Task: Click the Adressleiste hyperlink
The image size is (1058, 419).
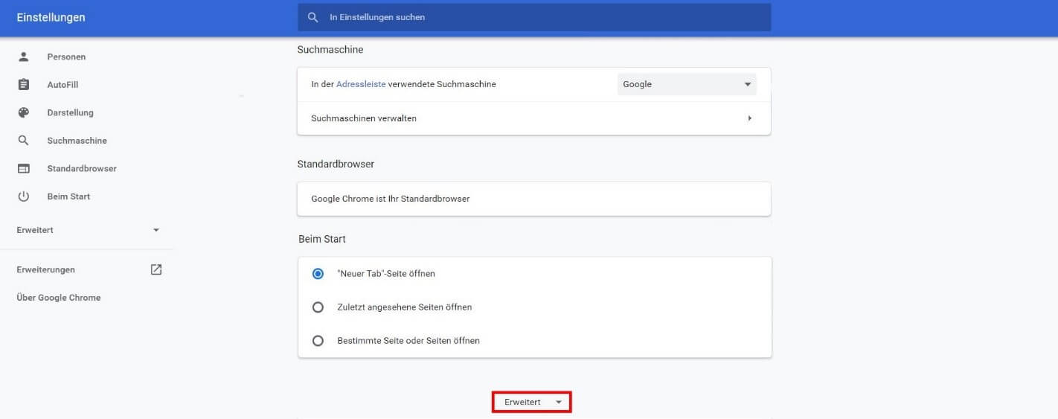Action: pyautogui.click(x=361, y=84)
